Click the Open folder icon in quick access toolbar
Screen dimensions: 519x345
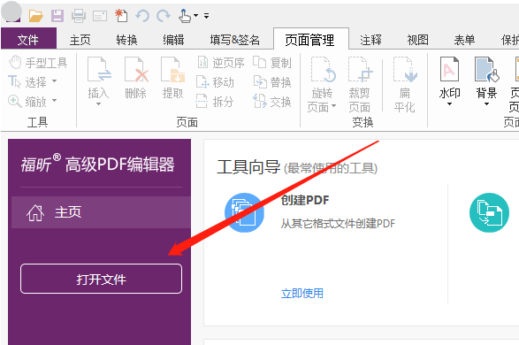pos(35,15)
